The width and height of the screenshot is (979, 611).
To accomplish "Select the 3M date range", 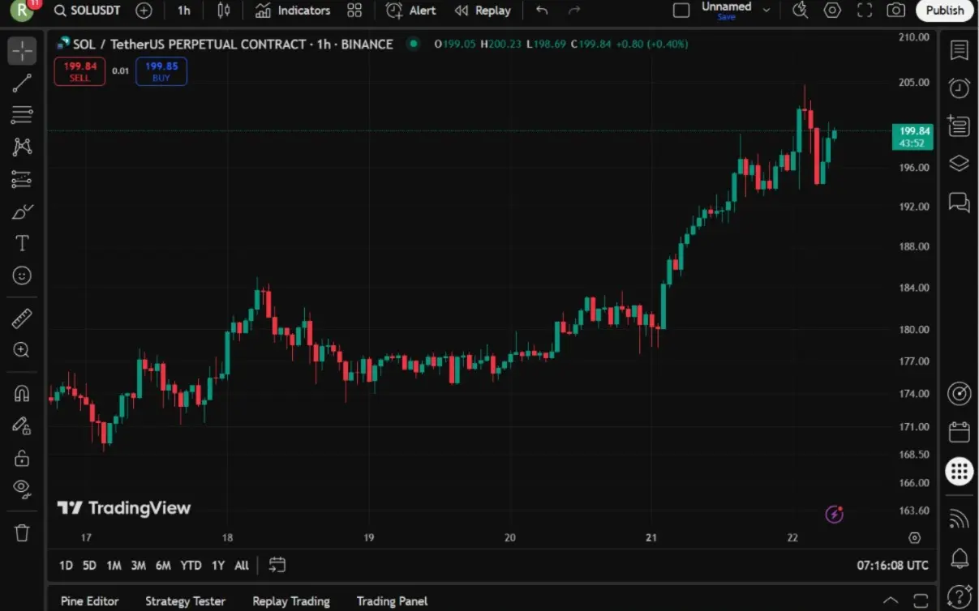I will coord(139,566).
